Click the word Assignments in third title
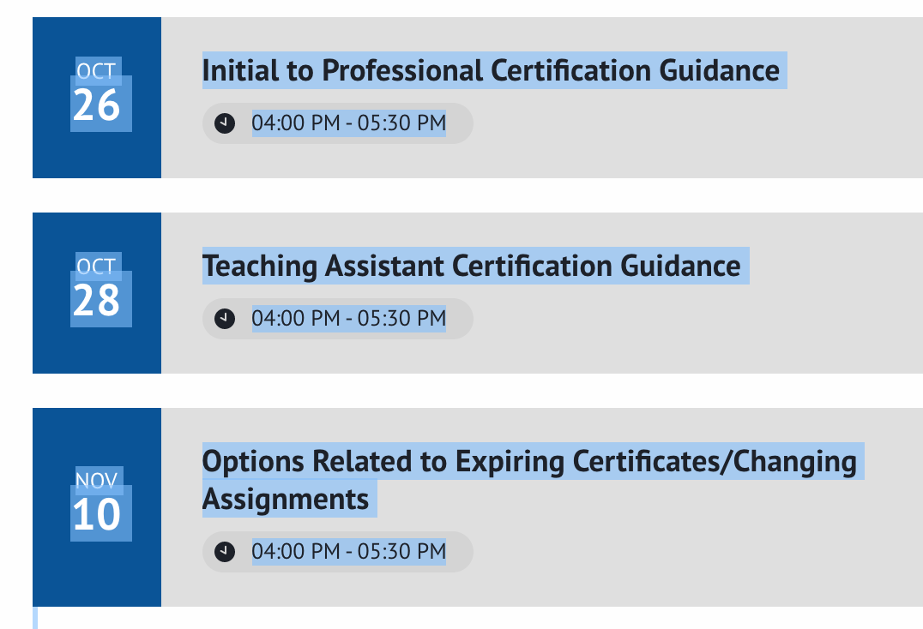923x629 pixels. 286,498
